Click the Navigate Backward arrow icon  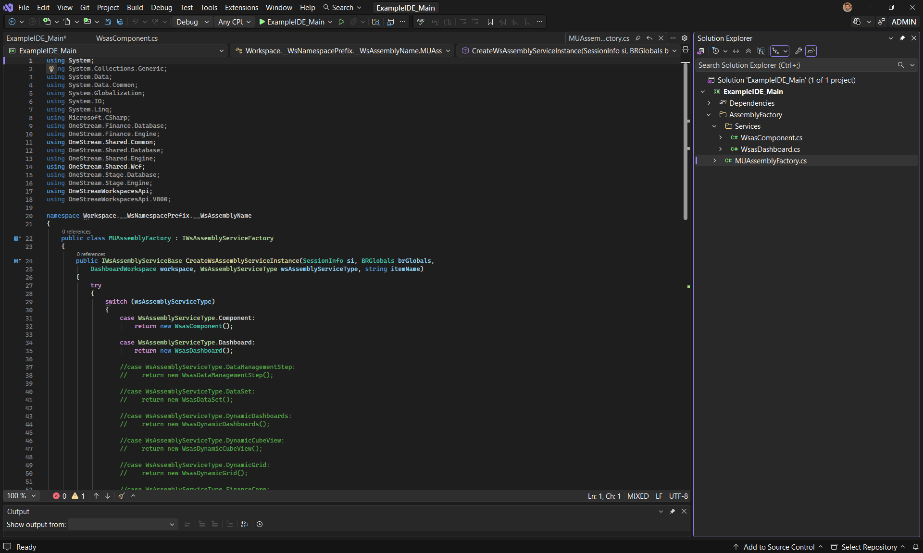point(12,22)
